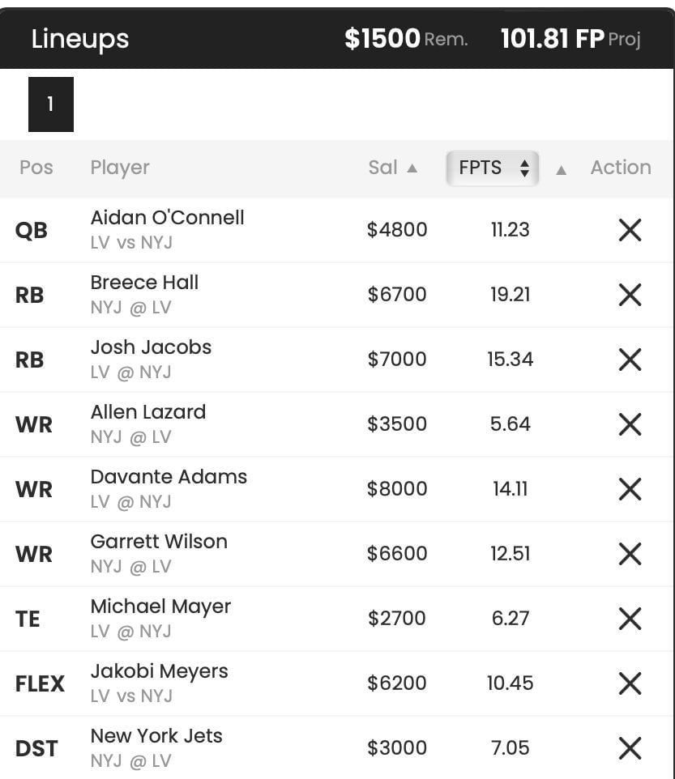Remove Breece Hall using the X icon
This screenshot has width=675, height=779.
point(630,295)
